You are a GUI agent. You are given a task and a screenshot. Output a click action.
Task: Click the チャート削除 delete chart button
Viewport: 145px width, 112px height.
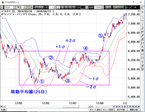[108, 110]
